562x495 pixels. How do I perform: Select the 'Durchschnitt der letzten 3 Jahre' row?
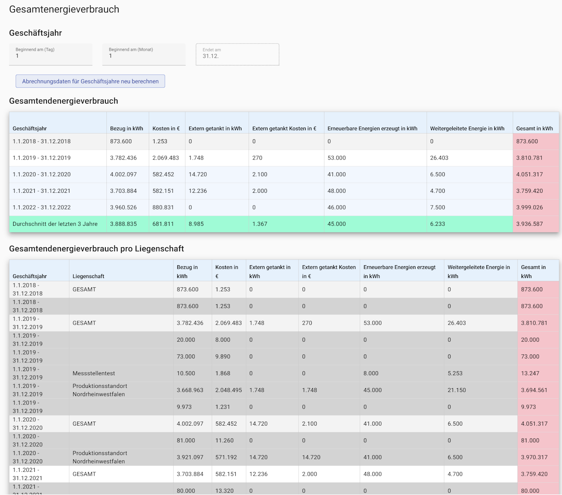55,224
